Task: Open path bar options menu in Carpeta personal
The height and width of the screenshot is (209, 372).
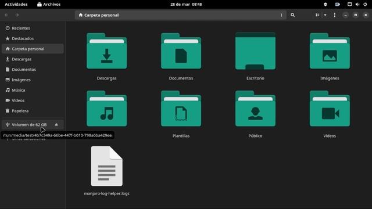Action: pos(281,15)
